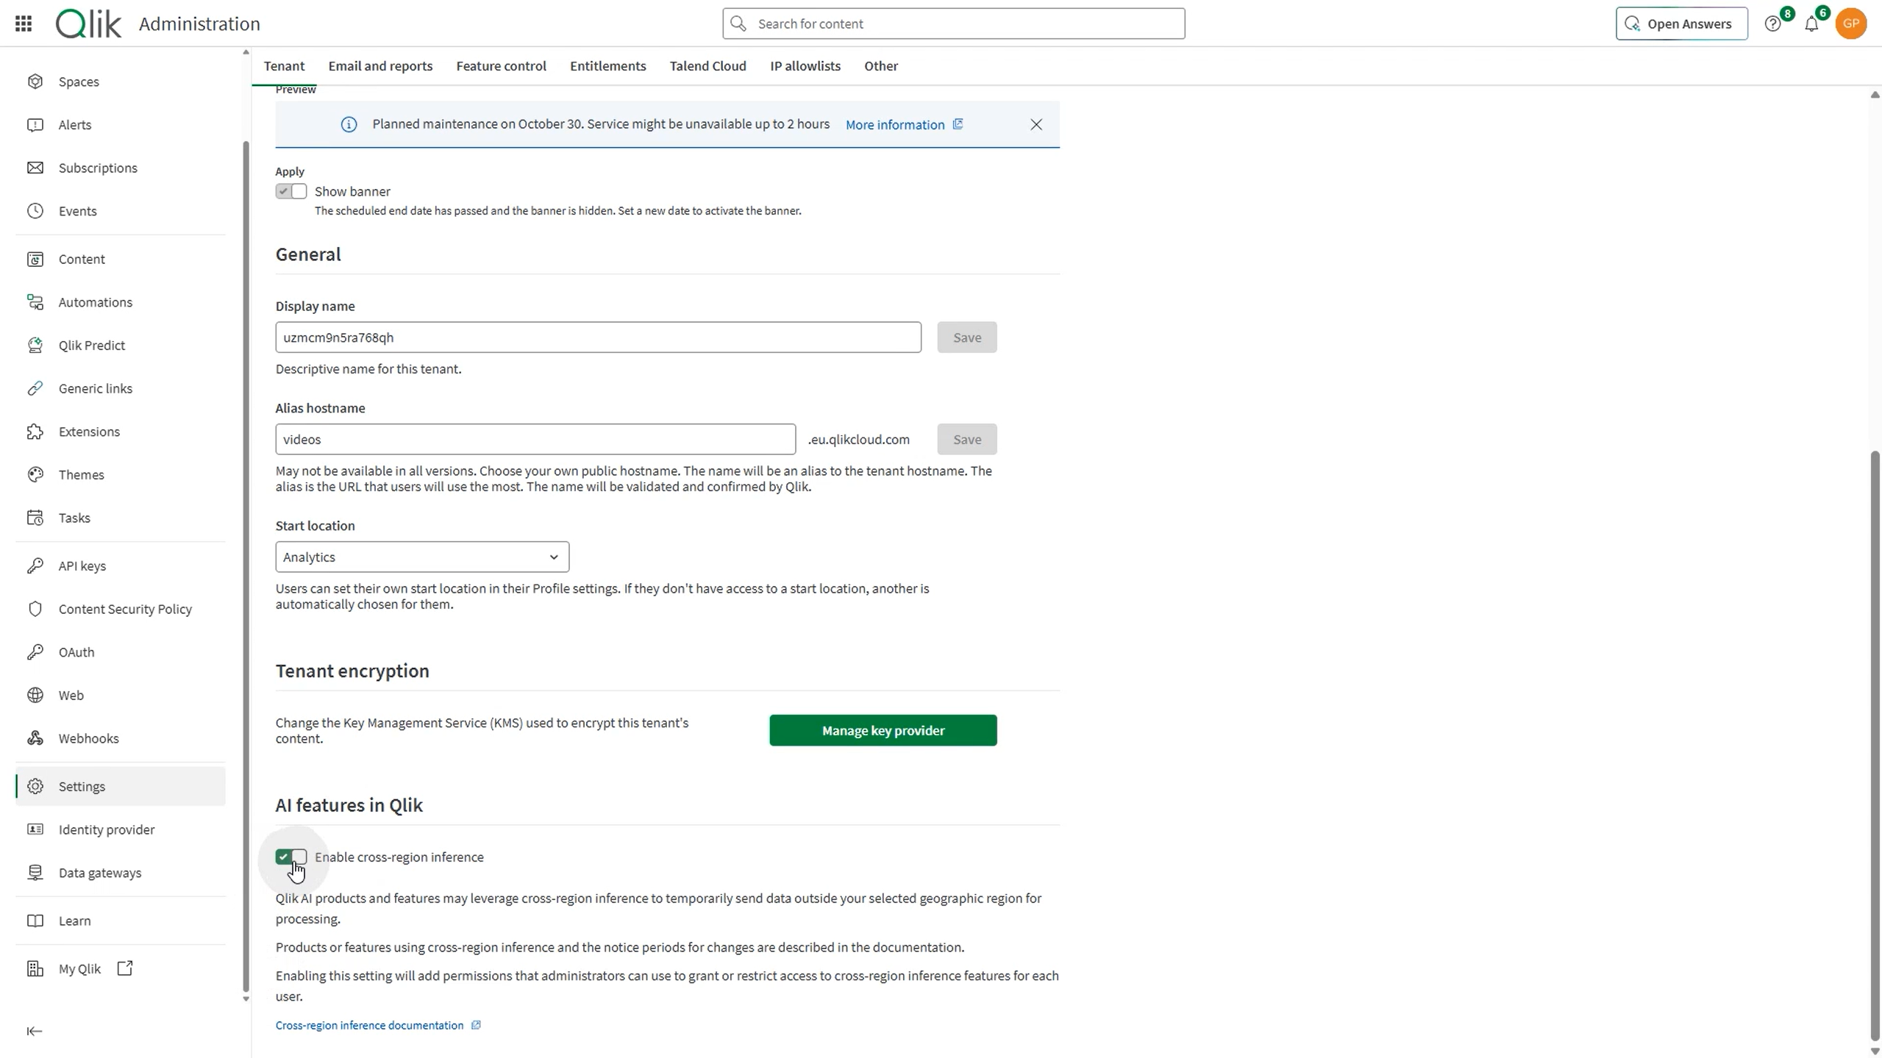1882x1058 pixels.
Task: Save the Display name field
Action: [x=967, y=337]
